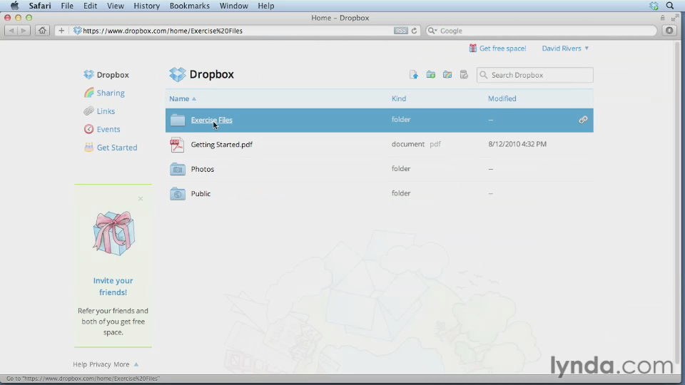Open the Apple menu
This screenshot has height=385, width=685.
coord(14,6)
